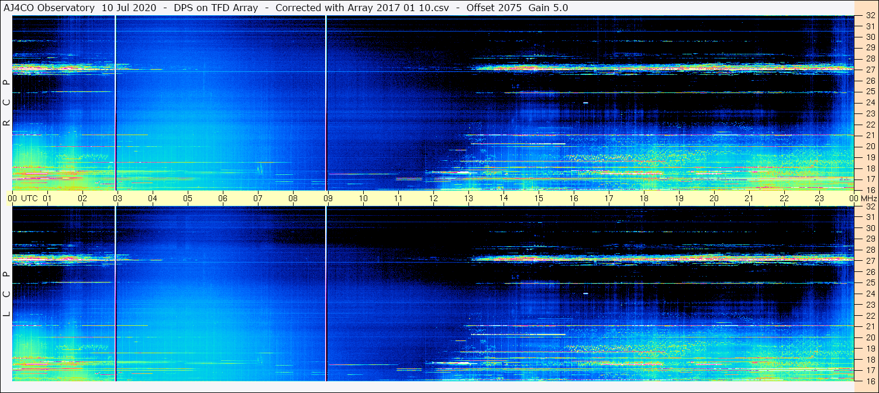The height and width of the screenshot is (393, 879).
Task: Click hour '09' on the UTC time axis
Action: 328,198
